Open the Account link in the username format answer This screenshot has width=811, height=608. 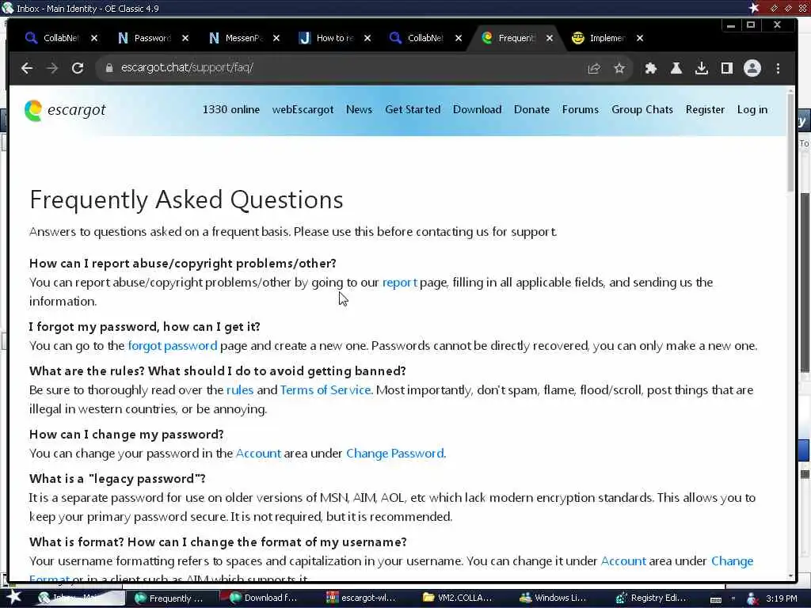point(623,561)
